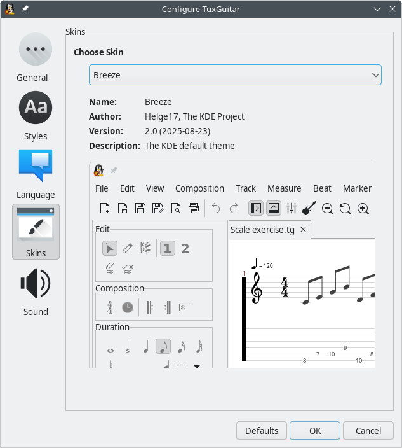The height and width of the screenshot is (448, 402).
Task: Toggle the selection arrow tool in Edit panel
Action: pyautogui.click(x=110, y=248)
